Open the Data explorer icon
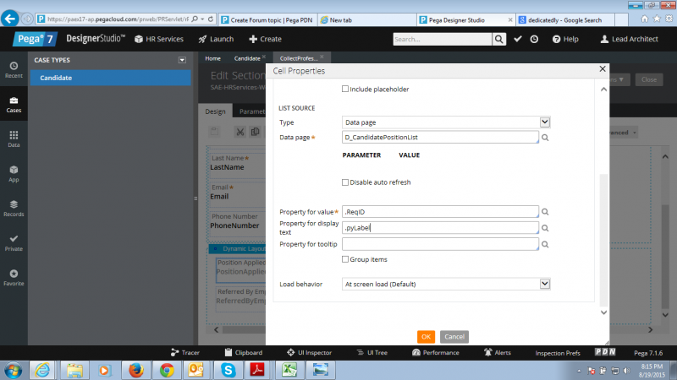The height and width of the screenshot is (380, 677). (14, 139)
